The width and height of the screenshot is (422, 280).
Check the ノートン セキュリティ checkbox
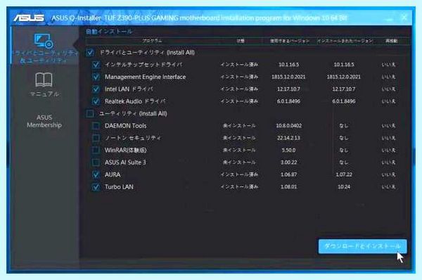tap(96, 138)
